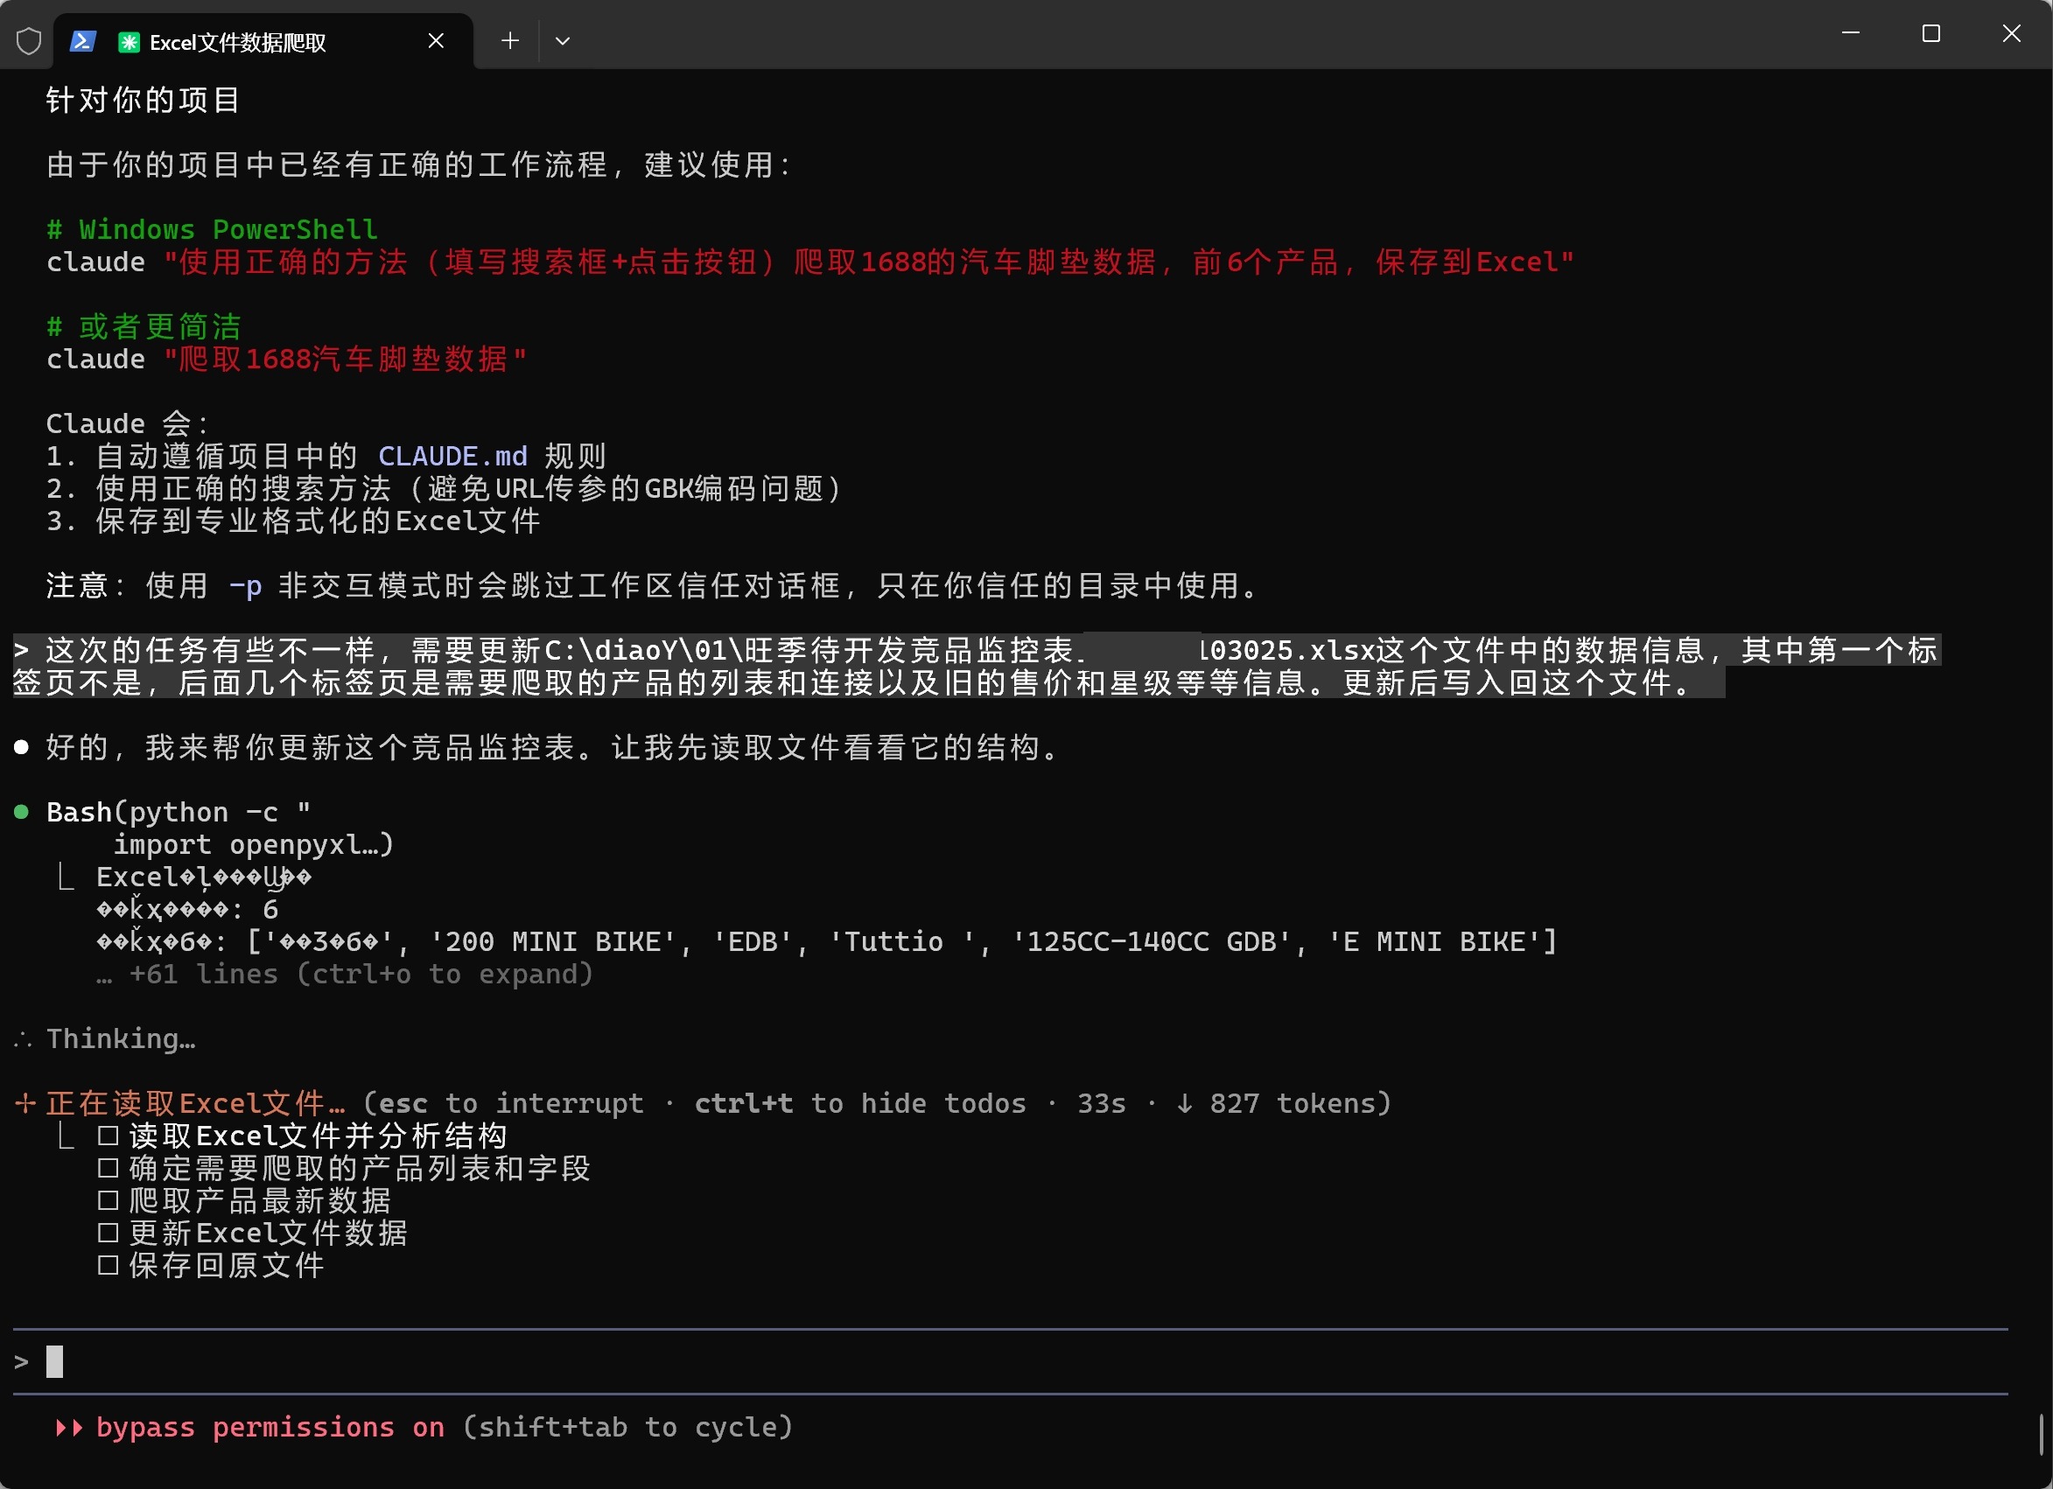Expand the '+61 lines (ctrl+o to expand)' output

tap(345, 974)
